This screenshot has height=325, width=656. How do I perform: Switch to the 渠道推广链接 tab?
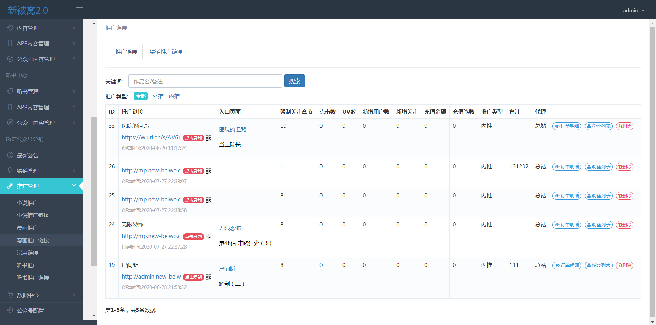(166, 52)
